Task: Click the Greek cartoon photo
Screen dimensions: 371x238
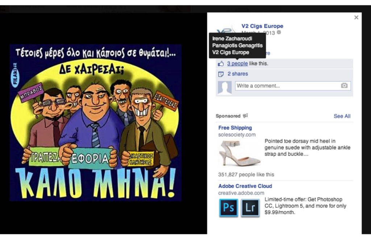Action: point(96,123)
